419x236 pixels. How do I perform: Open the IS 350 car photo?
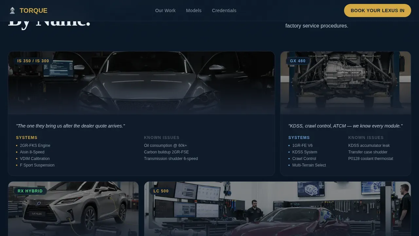coord(141,83)
